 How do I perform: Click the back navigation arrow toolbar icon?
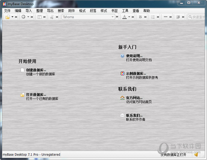pos(23,17)
